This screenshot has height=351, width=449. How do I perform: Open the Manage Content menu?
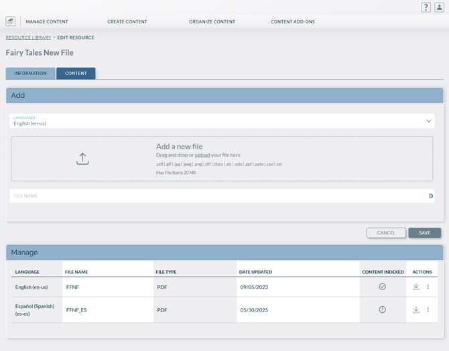tap(47, 21)
